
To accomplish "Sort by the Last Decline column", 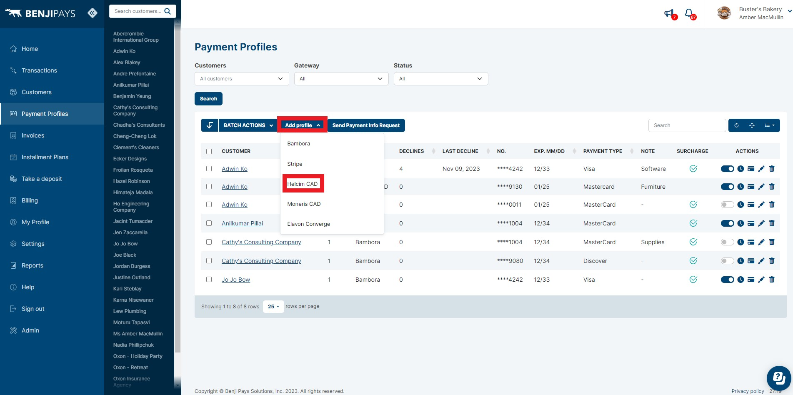I will [466, 151].
